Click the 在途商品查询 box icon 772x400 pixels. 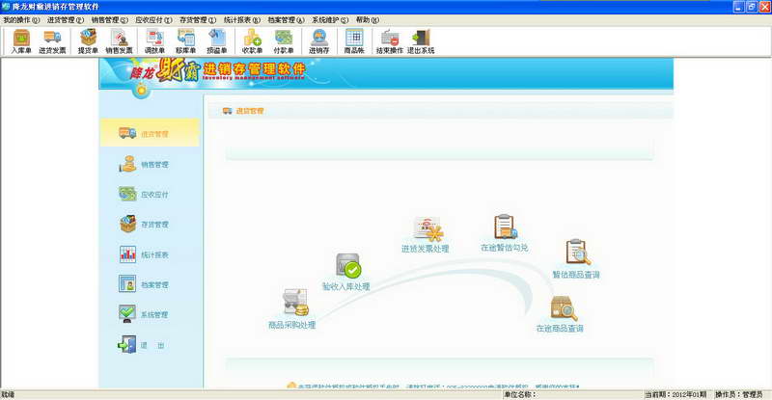562,308
